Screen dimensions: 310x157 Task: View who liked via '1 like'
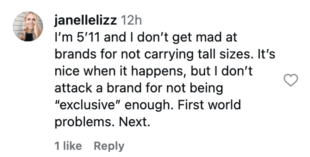point(68,146)
